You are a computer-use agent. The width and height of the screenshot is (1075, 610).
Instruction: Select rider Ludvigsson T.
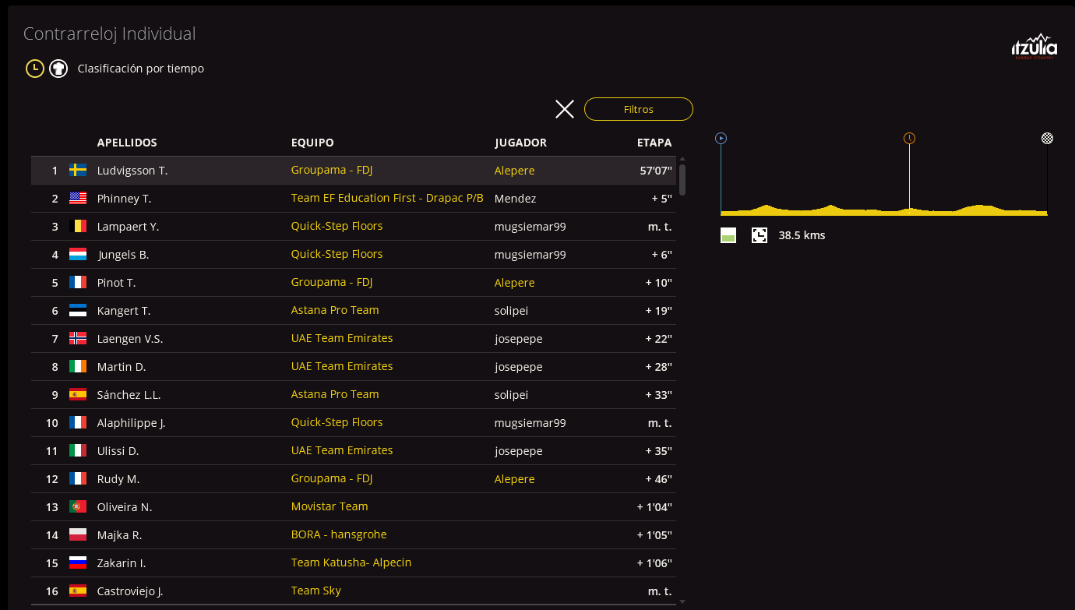click(132, 171)
